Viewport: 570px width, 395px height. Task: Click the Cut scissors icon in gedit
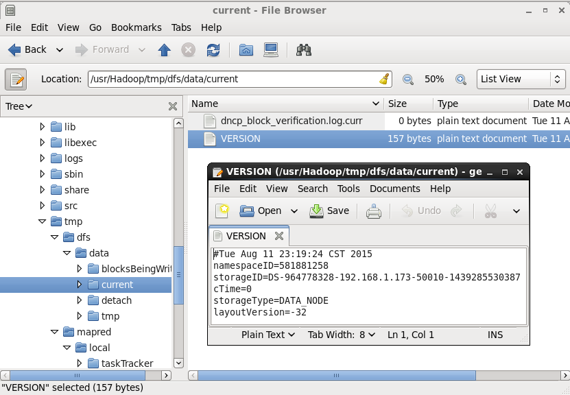point(490,211)
